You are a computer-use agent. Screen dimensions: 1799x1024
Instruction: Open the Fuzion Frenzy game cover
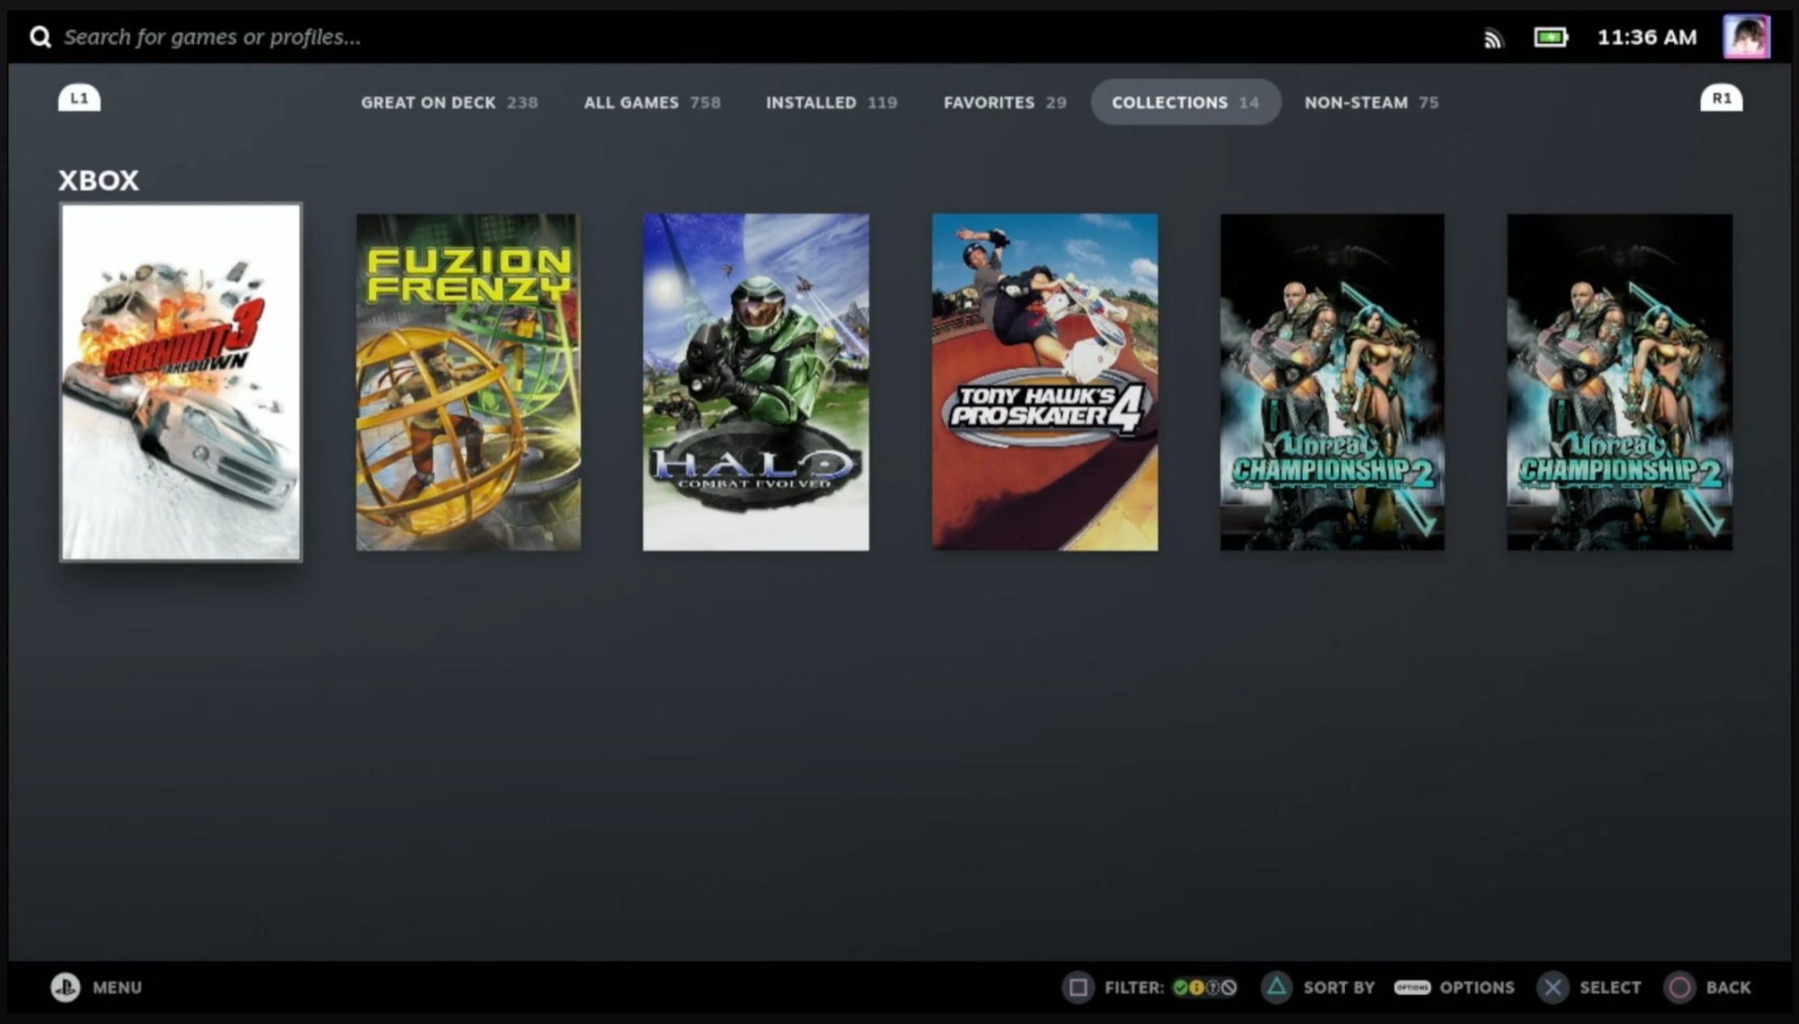[468, 382]
